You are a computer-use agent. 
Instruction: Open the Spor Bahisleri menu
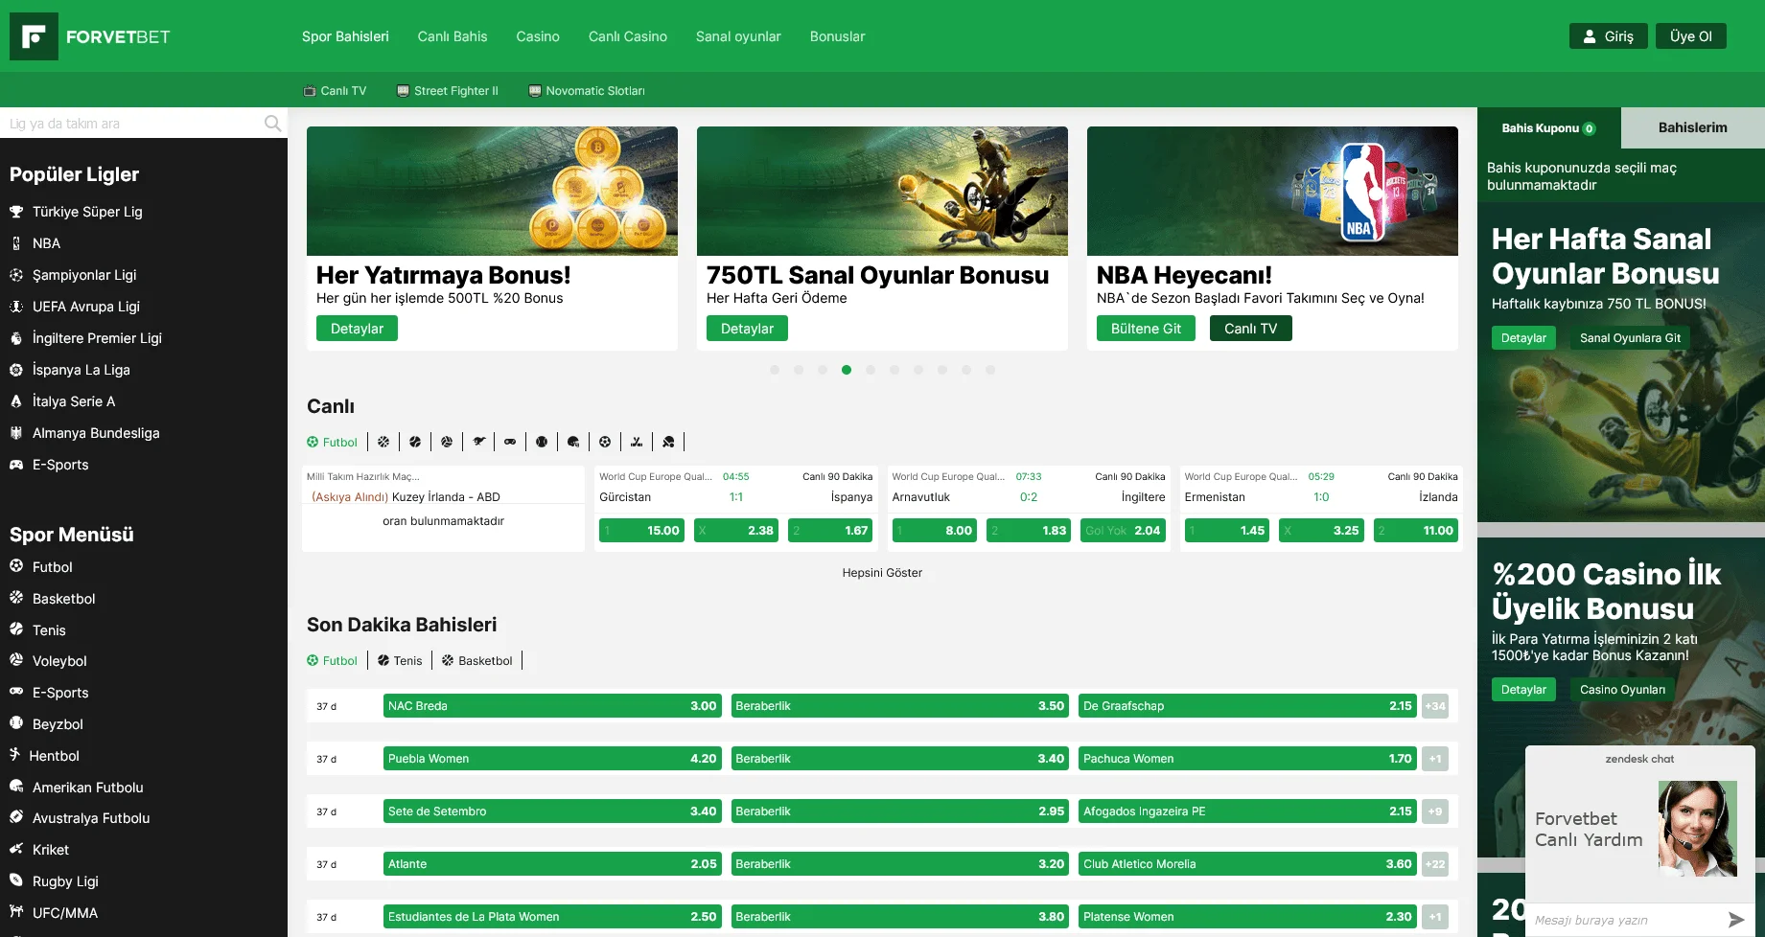click(345, 36)
